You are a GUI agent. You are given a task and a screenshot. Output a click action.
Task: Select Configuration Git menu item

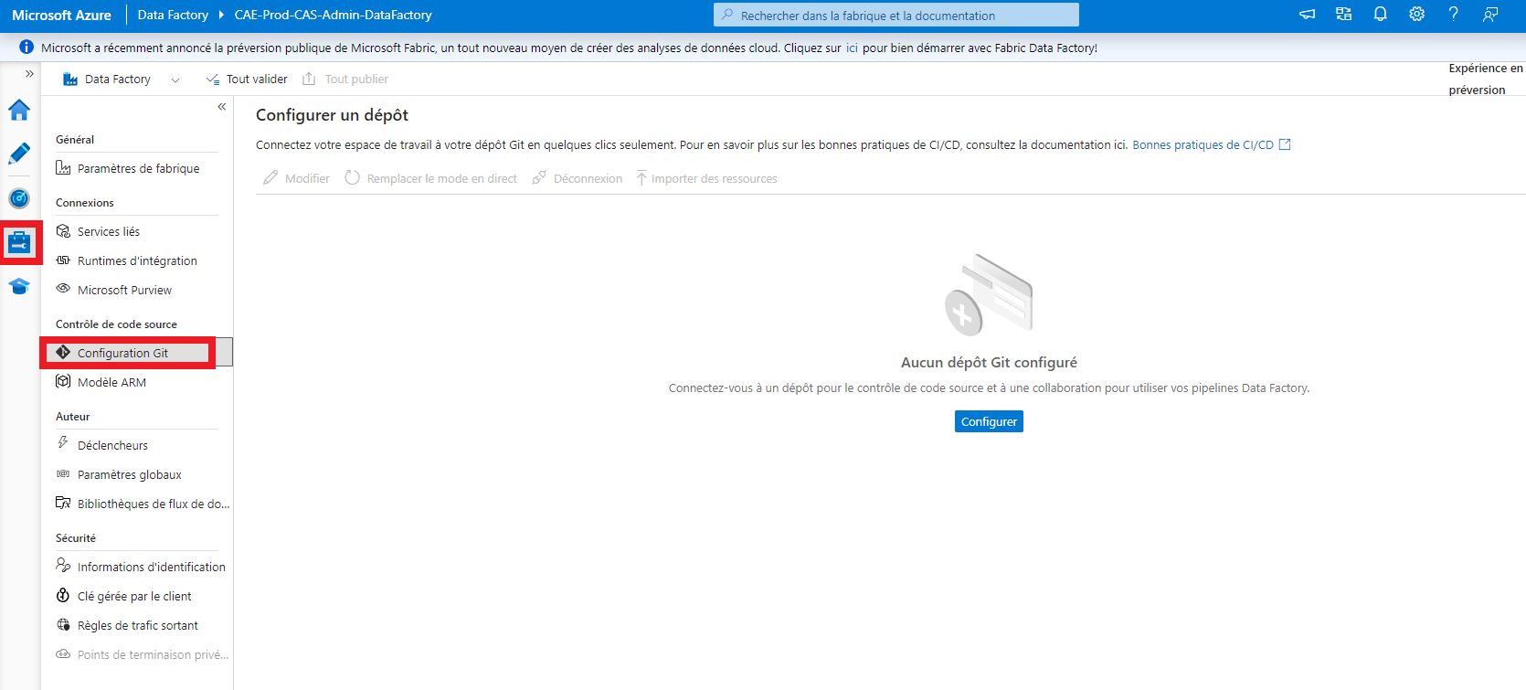137,353
